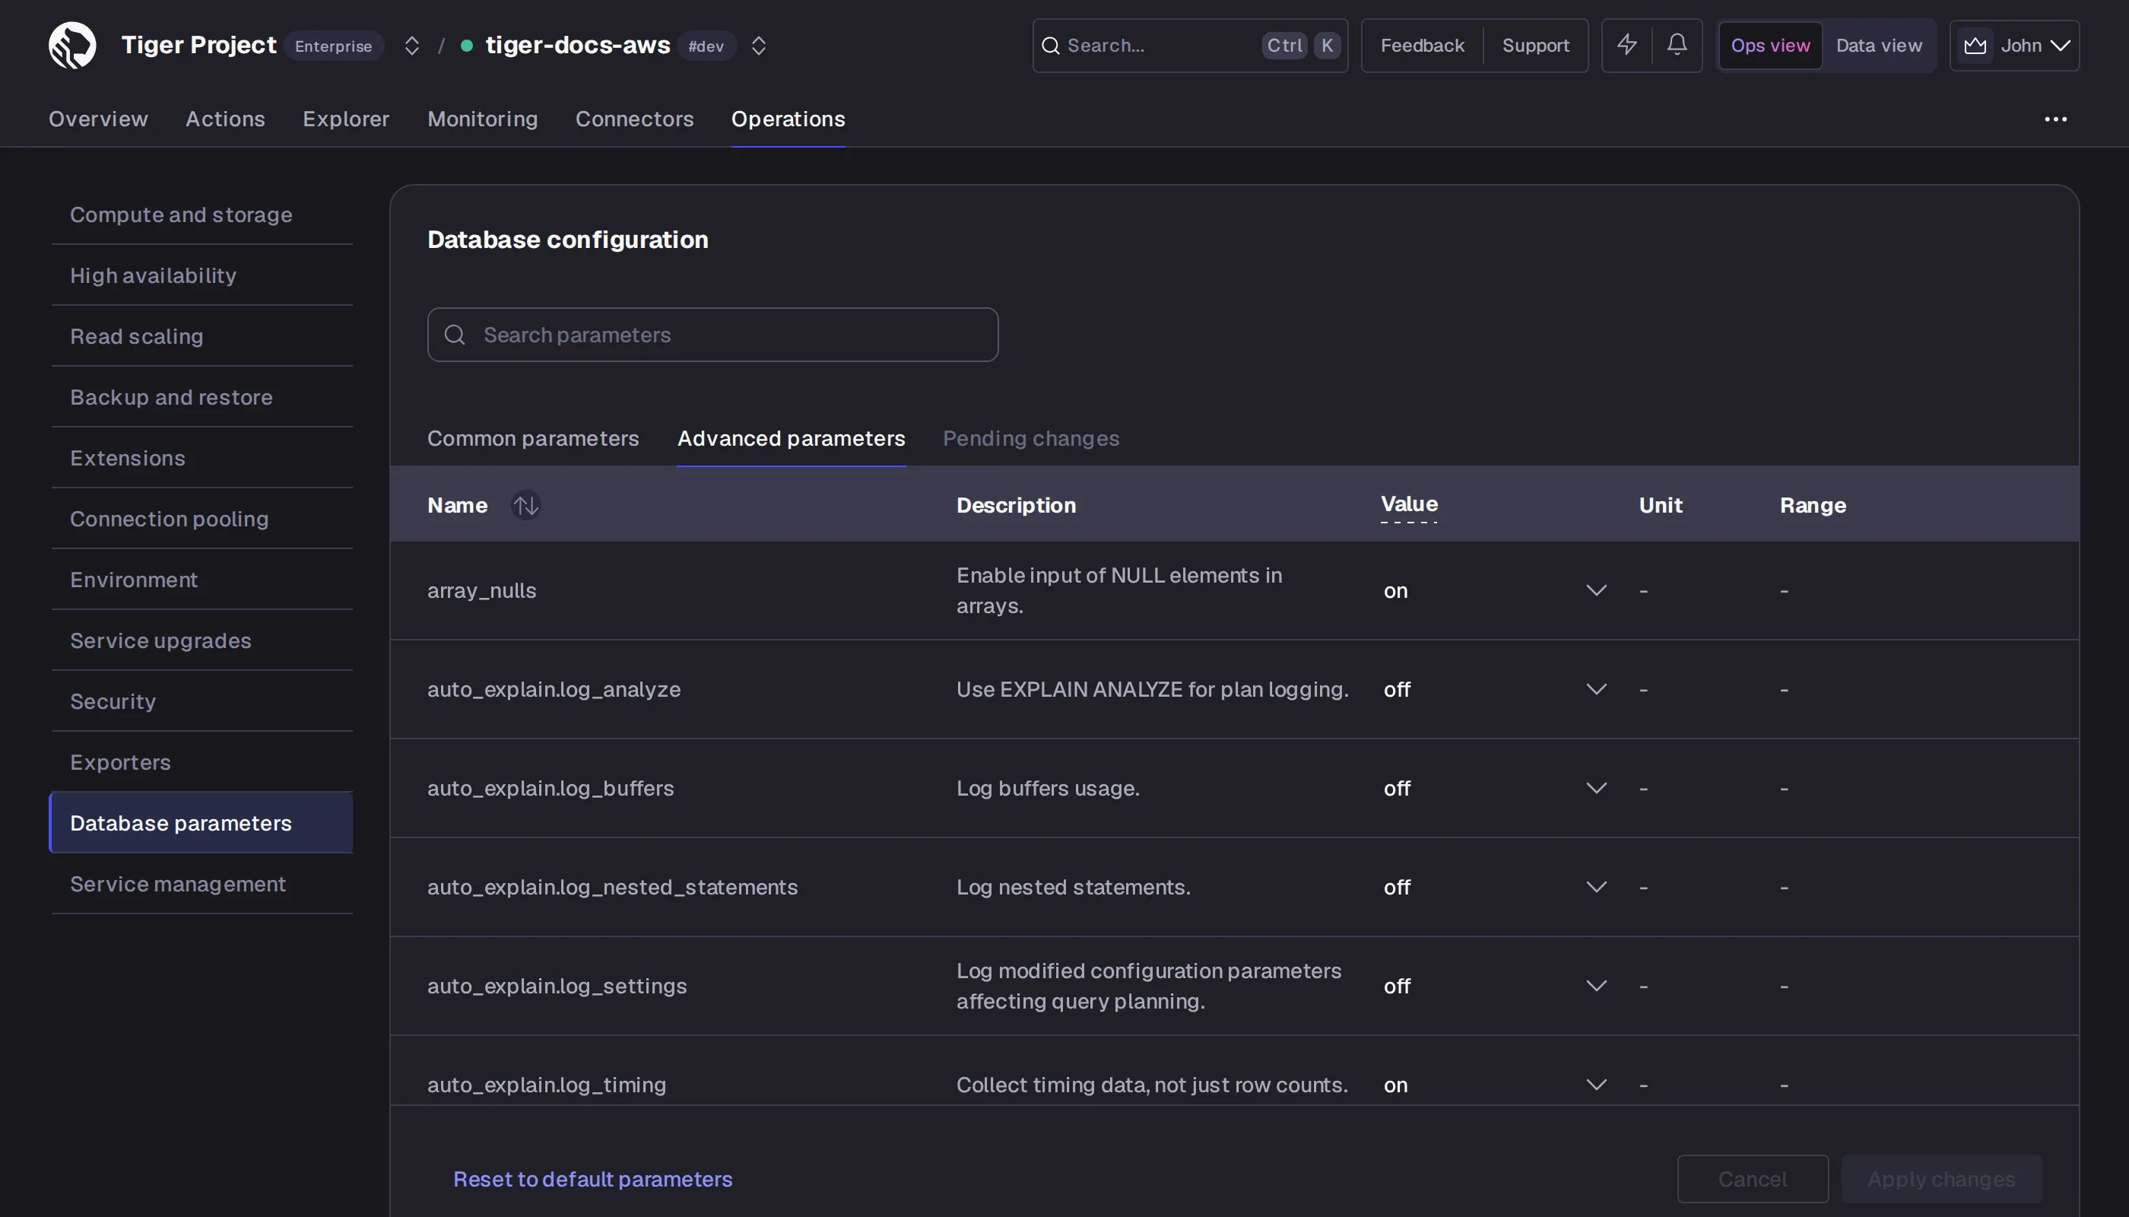Select the Advanced parameters tab
The height and width of the screenshot is (1217, 2129).
(x=791, y=438)
